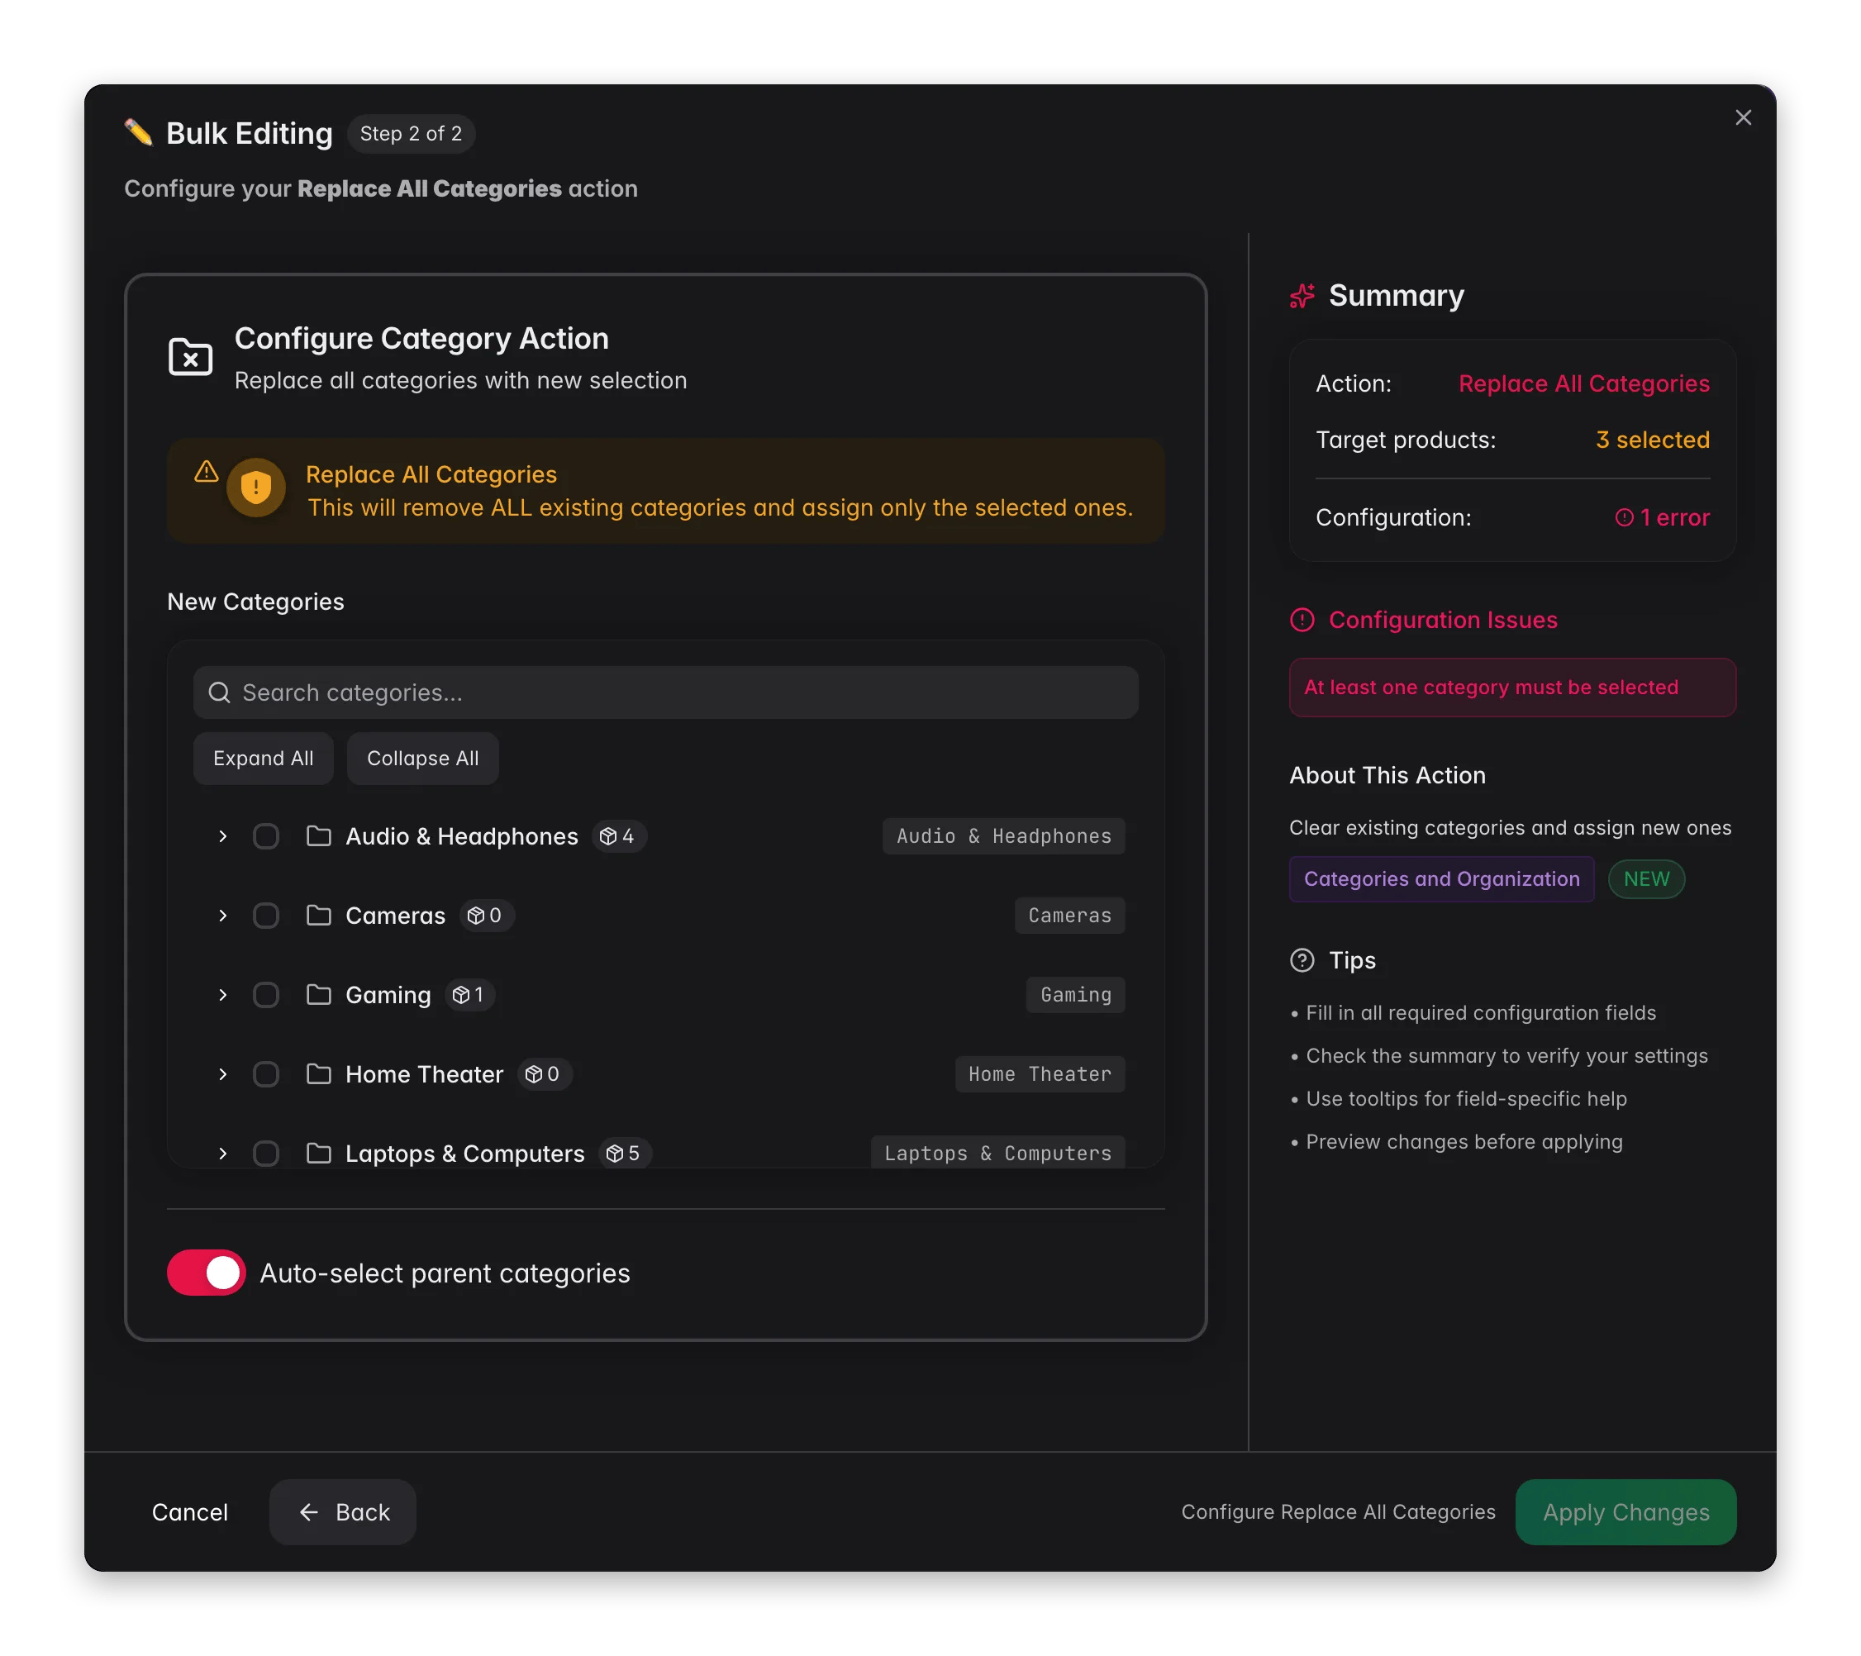Click the left arrow icon in Back button
1861x1656 pixels.
coord(308,1512)
